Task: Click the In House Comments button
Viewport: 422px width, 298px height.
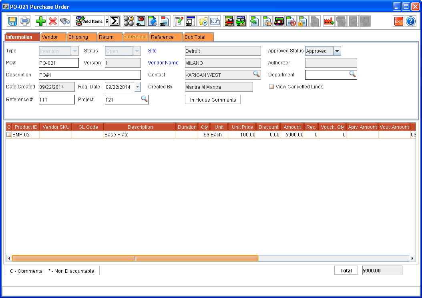Action: [x=213, y=99]
